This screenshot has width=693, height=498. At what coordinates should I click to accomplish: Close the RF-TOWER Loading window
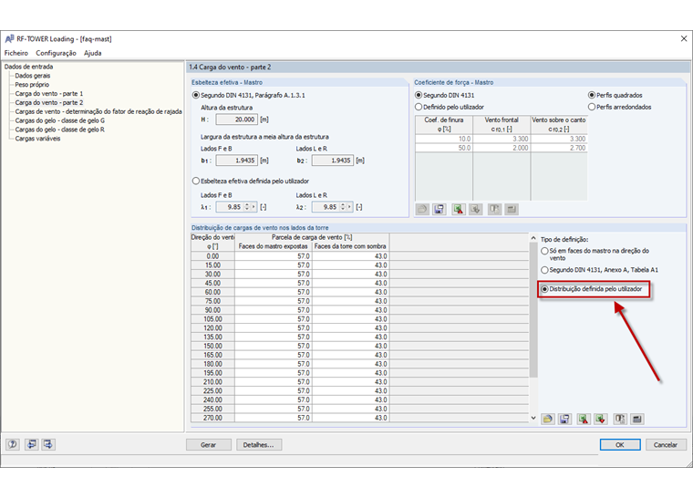(x=683, y=39)
